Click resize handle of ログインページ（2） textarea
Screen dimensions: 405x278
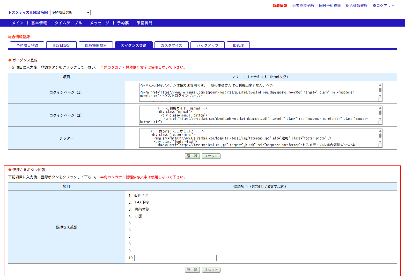[380, 123]
